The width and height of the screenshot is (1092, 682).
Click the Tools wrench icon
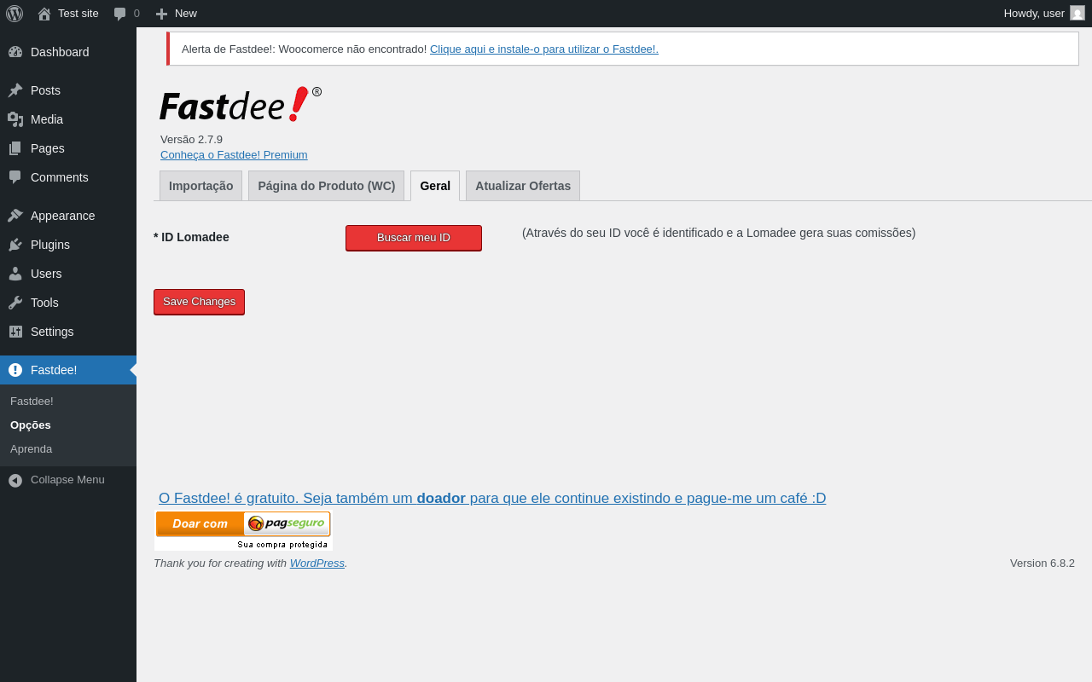(x=15, y=303)
